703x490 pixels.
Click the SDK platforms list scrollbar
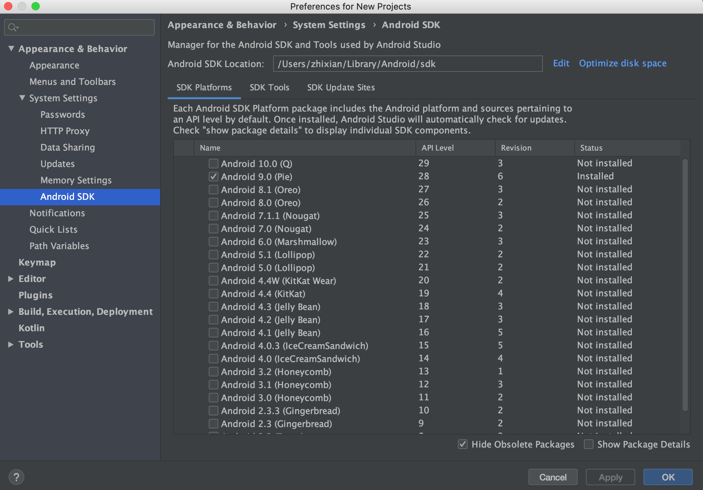(685, 284)
